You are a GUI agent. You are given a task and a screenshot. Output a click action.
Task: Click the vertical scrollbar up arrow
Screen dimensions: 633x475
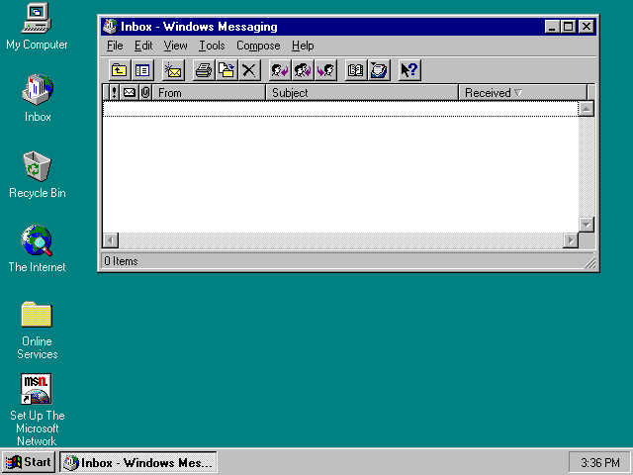[x=587, y=109]
